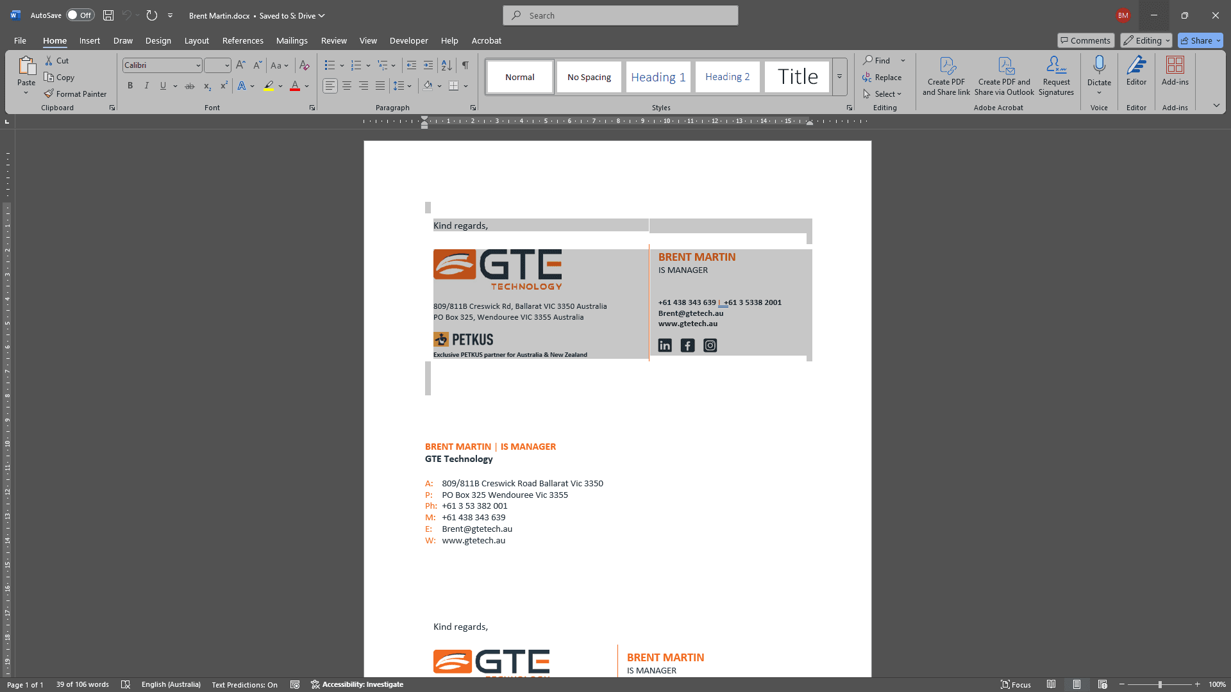1231x692 pixels.
Task: Toggle Italic formatting
Action: (147, 86)
